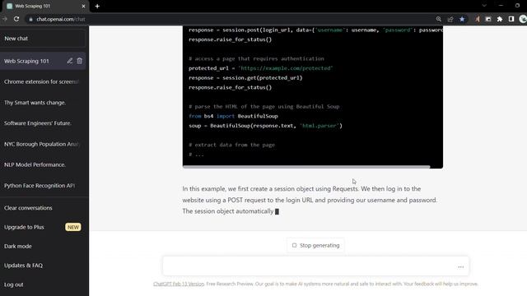Open NYC Borough Population conversation
Image resolution: width=527 pixels, height=296 pixels.
click(x=43, y=144)
